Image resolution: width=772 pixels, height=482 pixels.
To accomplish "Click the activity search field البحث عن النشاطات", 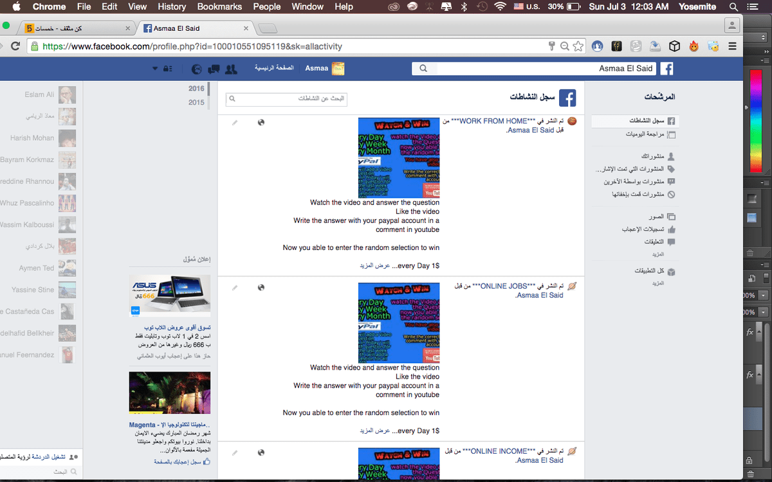I will [x=286, y=100].
